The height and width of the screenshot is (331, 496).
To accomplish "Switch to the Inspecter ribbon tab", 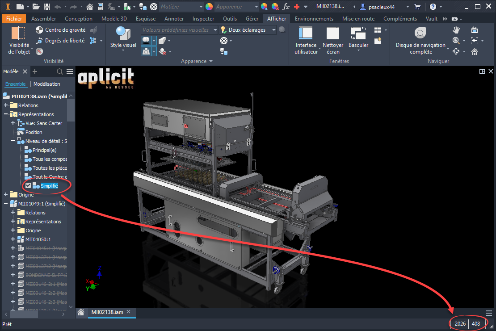I will tap(203, 19).
